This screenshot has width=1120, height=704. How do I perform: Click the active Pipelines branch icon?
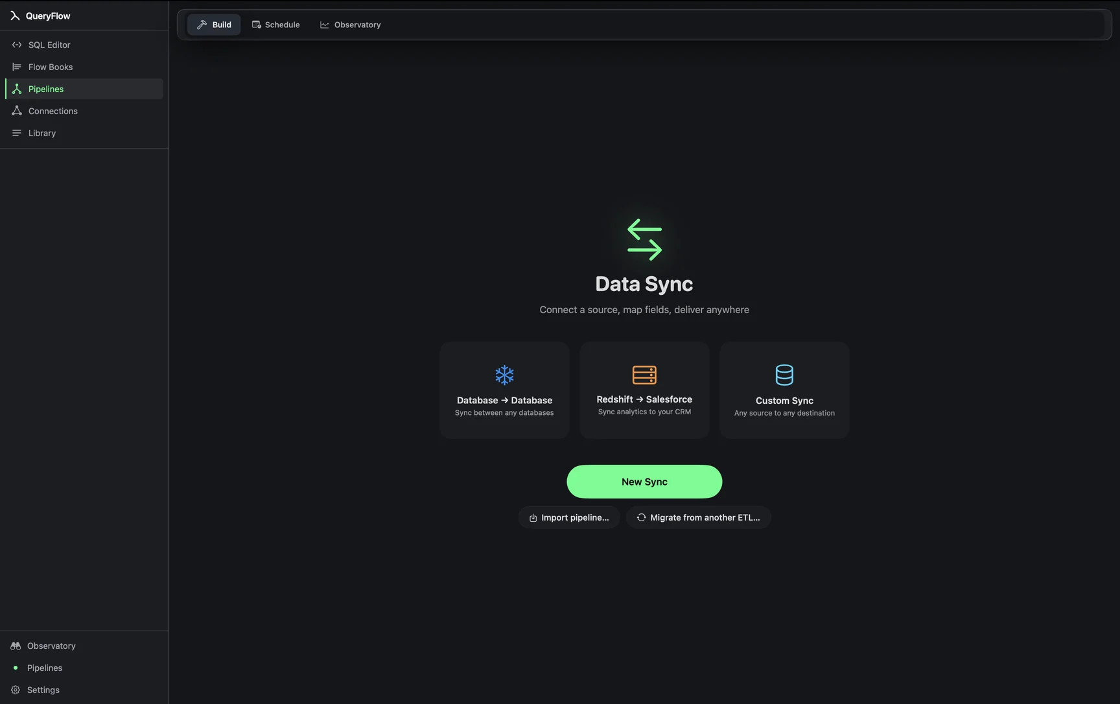pyautogui.click(x=17, y=89)
